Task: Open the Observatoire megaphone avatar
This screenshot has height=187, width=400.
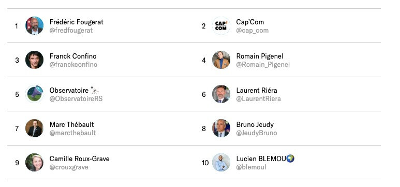Action: [x=35, y=94]
